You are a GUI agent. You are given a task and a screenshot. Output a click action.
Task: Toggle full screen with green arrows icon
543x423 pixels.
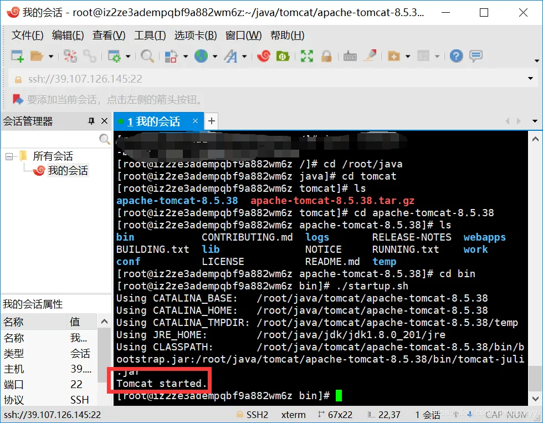[307, 56]
